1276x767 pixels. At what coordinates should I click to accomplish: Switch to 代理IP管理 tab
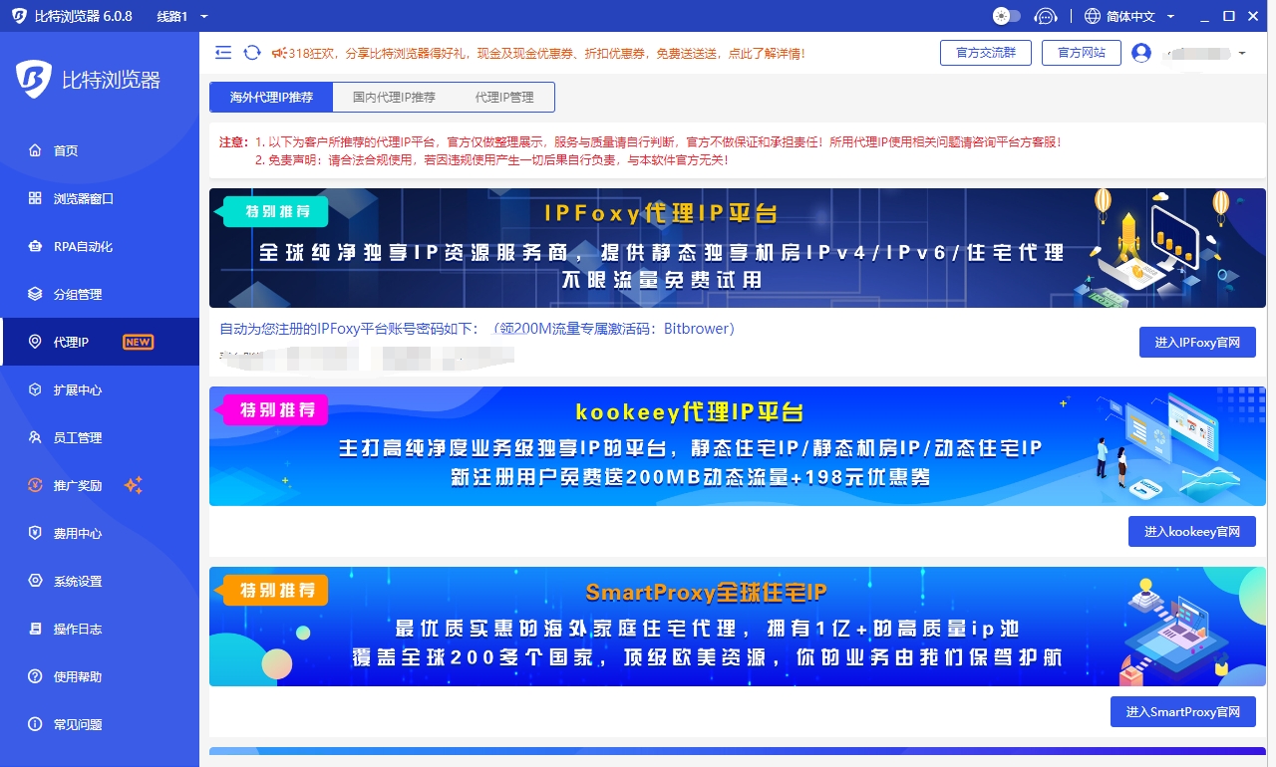(x=504, y=98)
